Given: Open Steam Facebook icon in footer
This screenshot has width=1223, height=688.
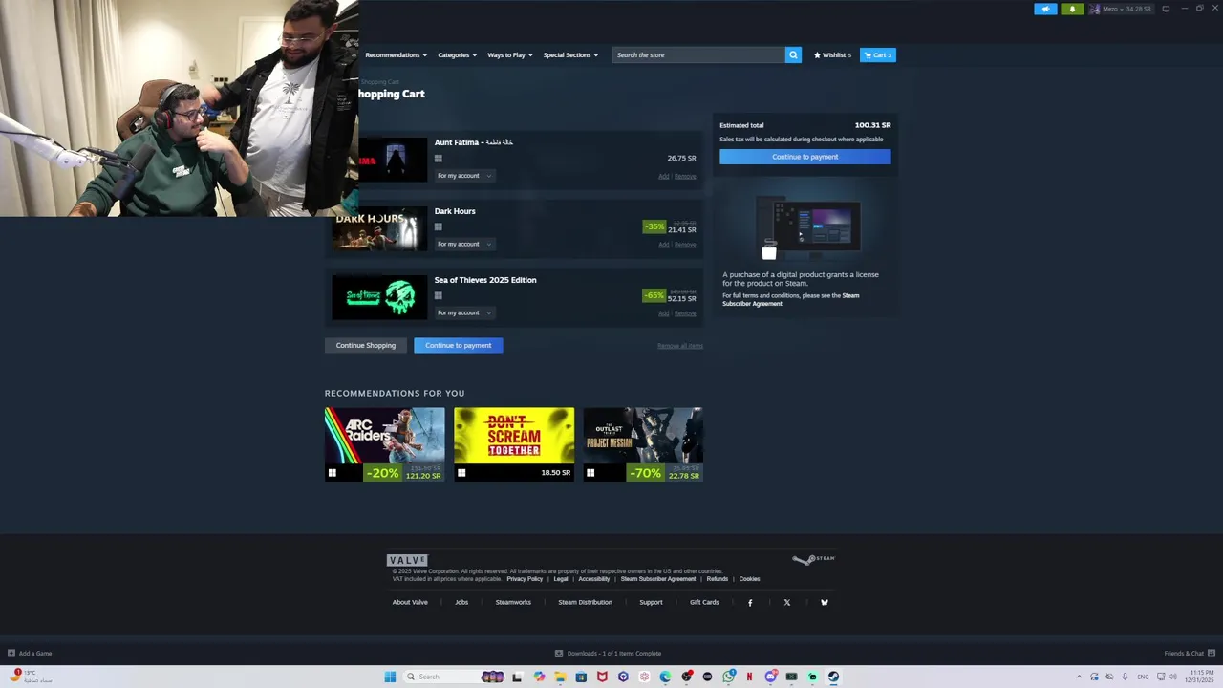Looking at the screenshot, I should (x=750, y=603).
